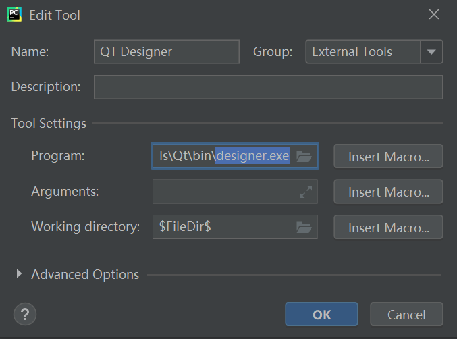This screenshot has width=457, height=339.
Task: Browse working directory with folder icon
Action: [304, 228]
